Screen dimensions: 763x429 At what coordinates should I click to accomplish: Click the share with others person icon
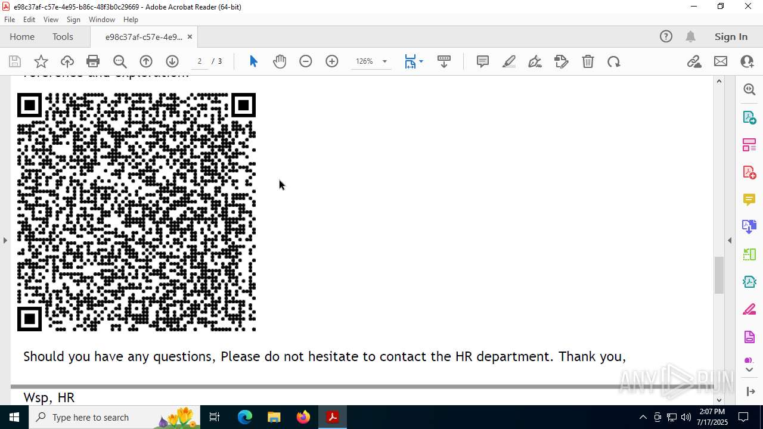(747, 61)
